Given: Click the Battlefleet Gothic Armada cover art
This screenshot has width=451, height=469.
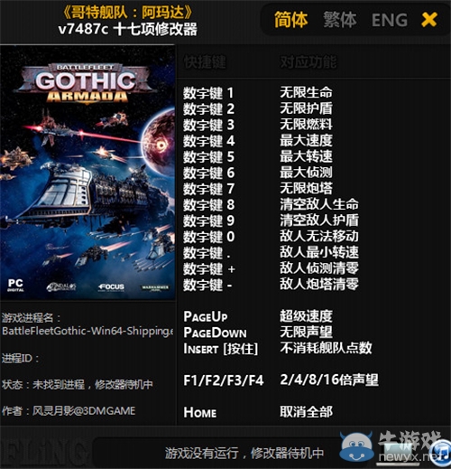Looking at the screenshot, I should point(87,173).
